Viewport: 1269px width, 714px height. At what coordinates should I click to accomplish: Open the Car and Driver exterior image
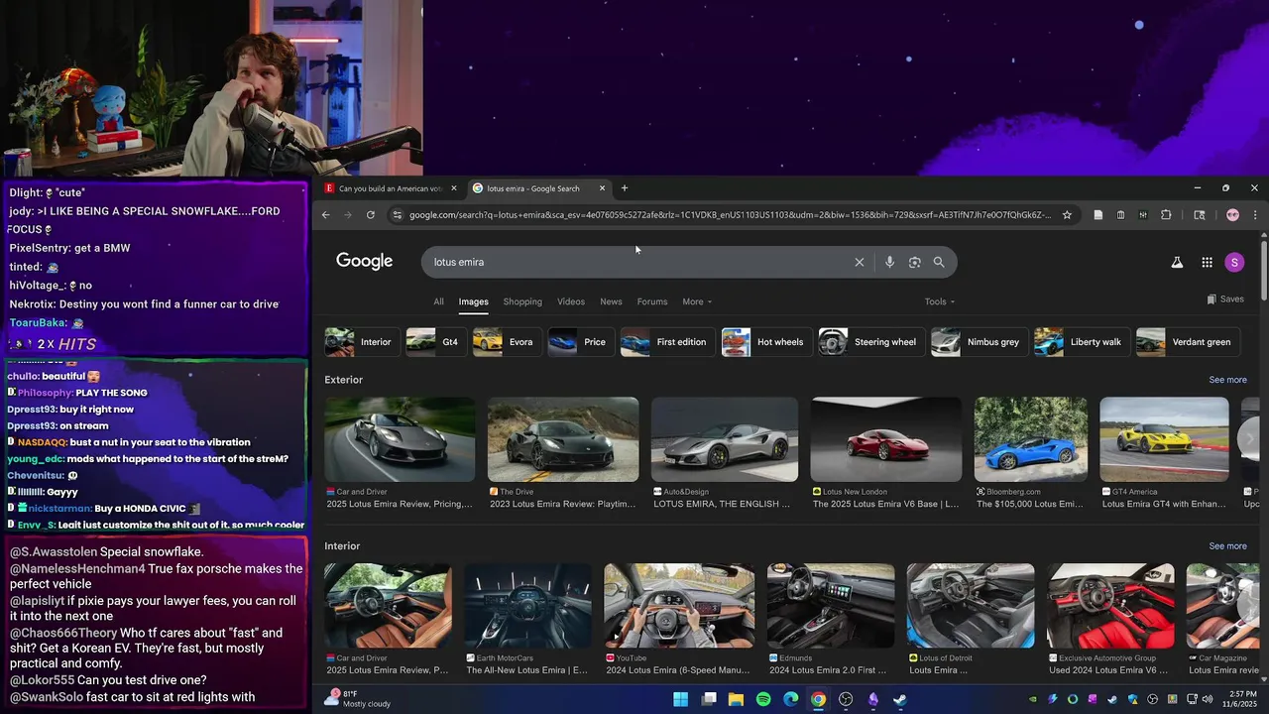click(400, 439)
